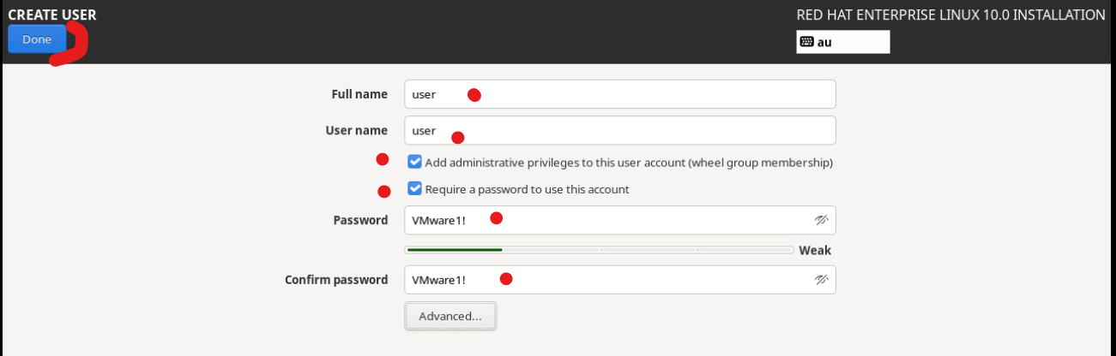The height and width of the screenshot is (356, 1116).
Task: Click the Red Hat Enterprise Linux installation title
Action: 950,15
